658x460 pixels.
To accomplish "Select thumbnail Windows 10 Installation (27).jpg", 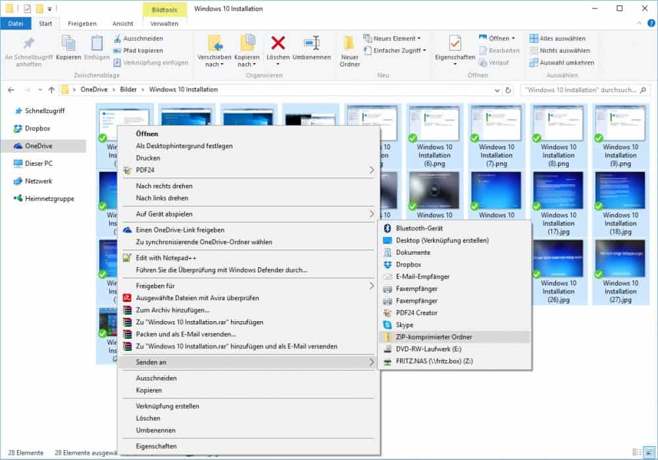I will pyautogui.click(x=620, y=272).
